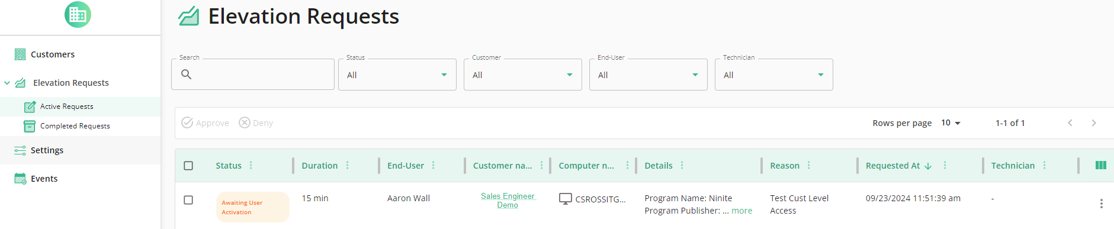Open the Technician filter dropdown
1114x229 pixels.
click(x=774, y=75)
